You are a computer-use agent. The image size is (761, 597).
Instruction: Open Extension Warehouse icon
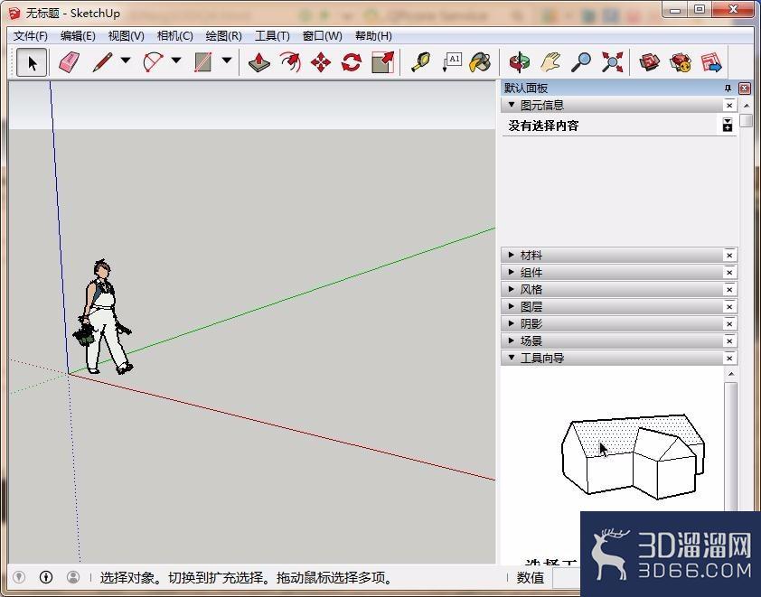coord(680,62)
